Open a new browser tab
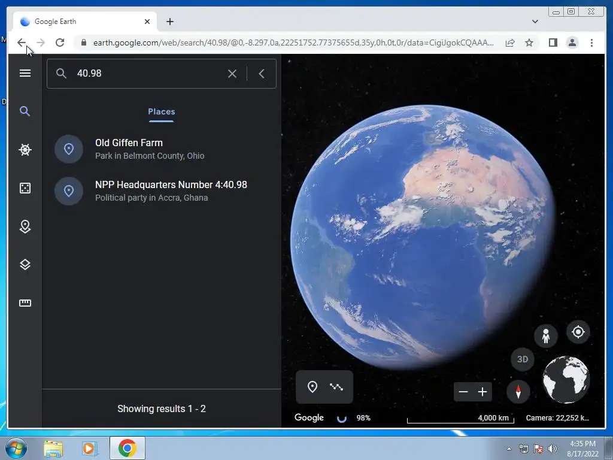 coord(169,22)
